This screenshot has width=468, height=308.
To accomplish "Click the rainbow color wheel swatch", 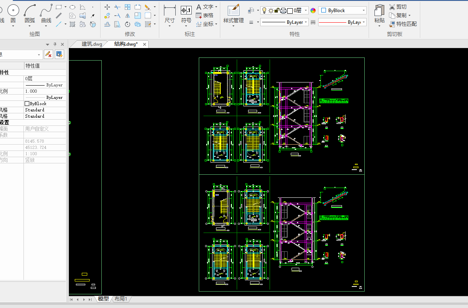I will (313, 11).
